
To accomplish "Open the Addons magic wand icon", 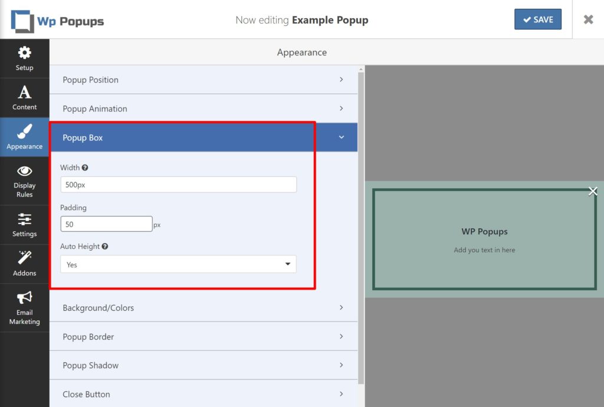I will click(x=25, y=258).
